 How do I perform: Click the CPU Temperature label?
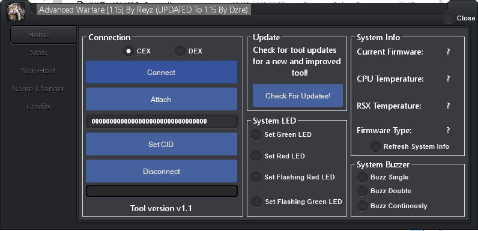(390, 79)
